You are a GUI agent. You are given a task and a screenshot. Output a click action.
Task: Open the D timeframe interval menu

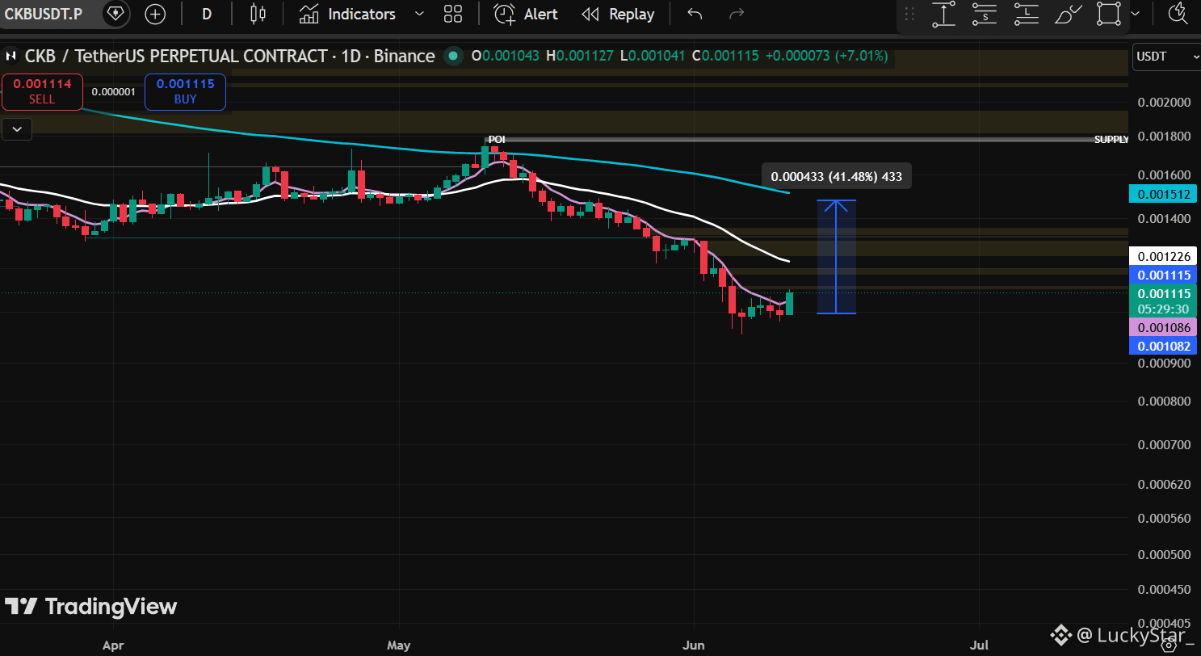[207, 14]
